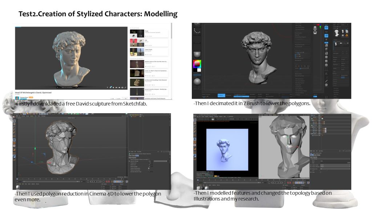Click the fullscreen icon in Sketchfab viewer
Viewport: 372px width, 209px height.
126,87
